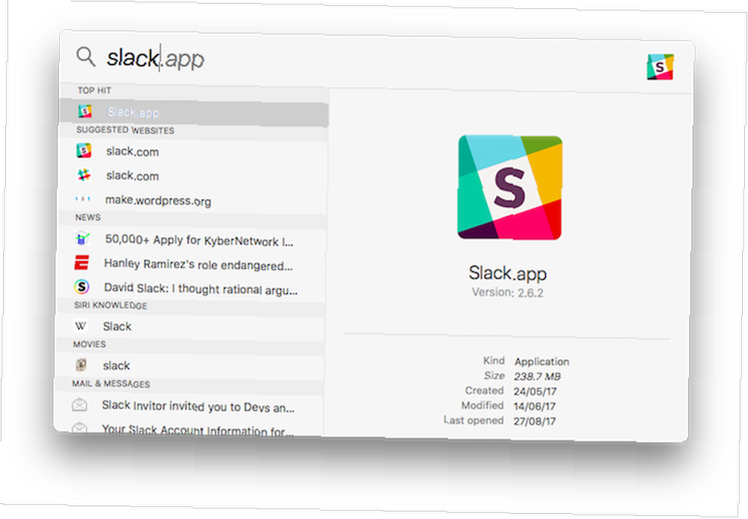
Task: Click the envelope icon beside the Slack Invitor message
Action: [79, 405]
